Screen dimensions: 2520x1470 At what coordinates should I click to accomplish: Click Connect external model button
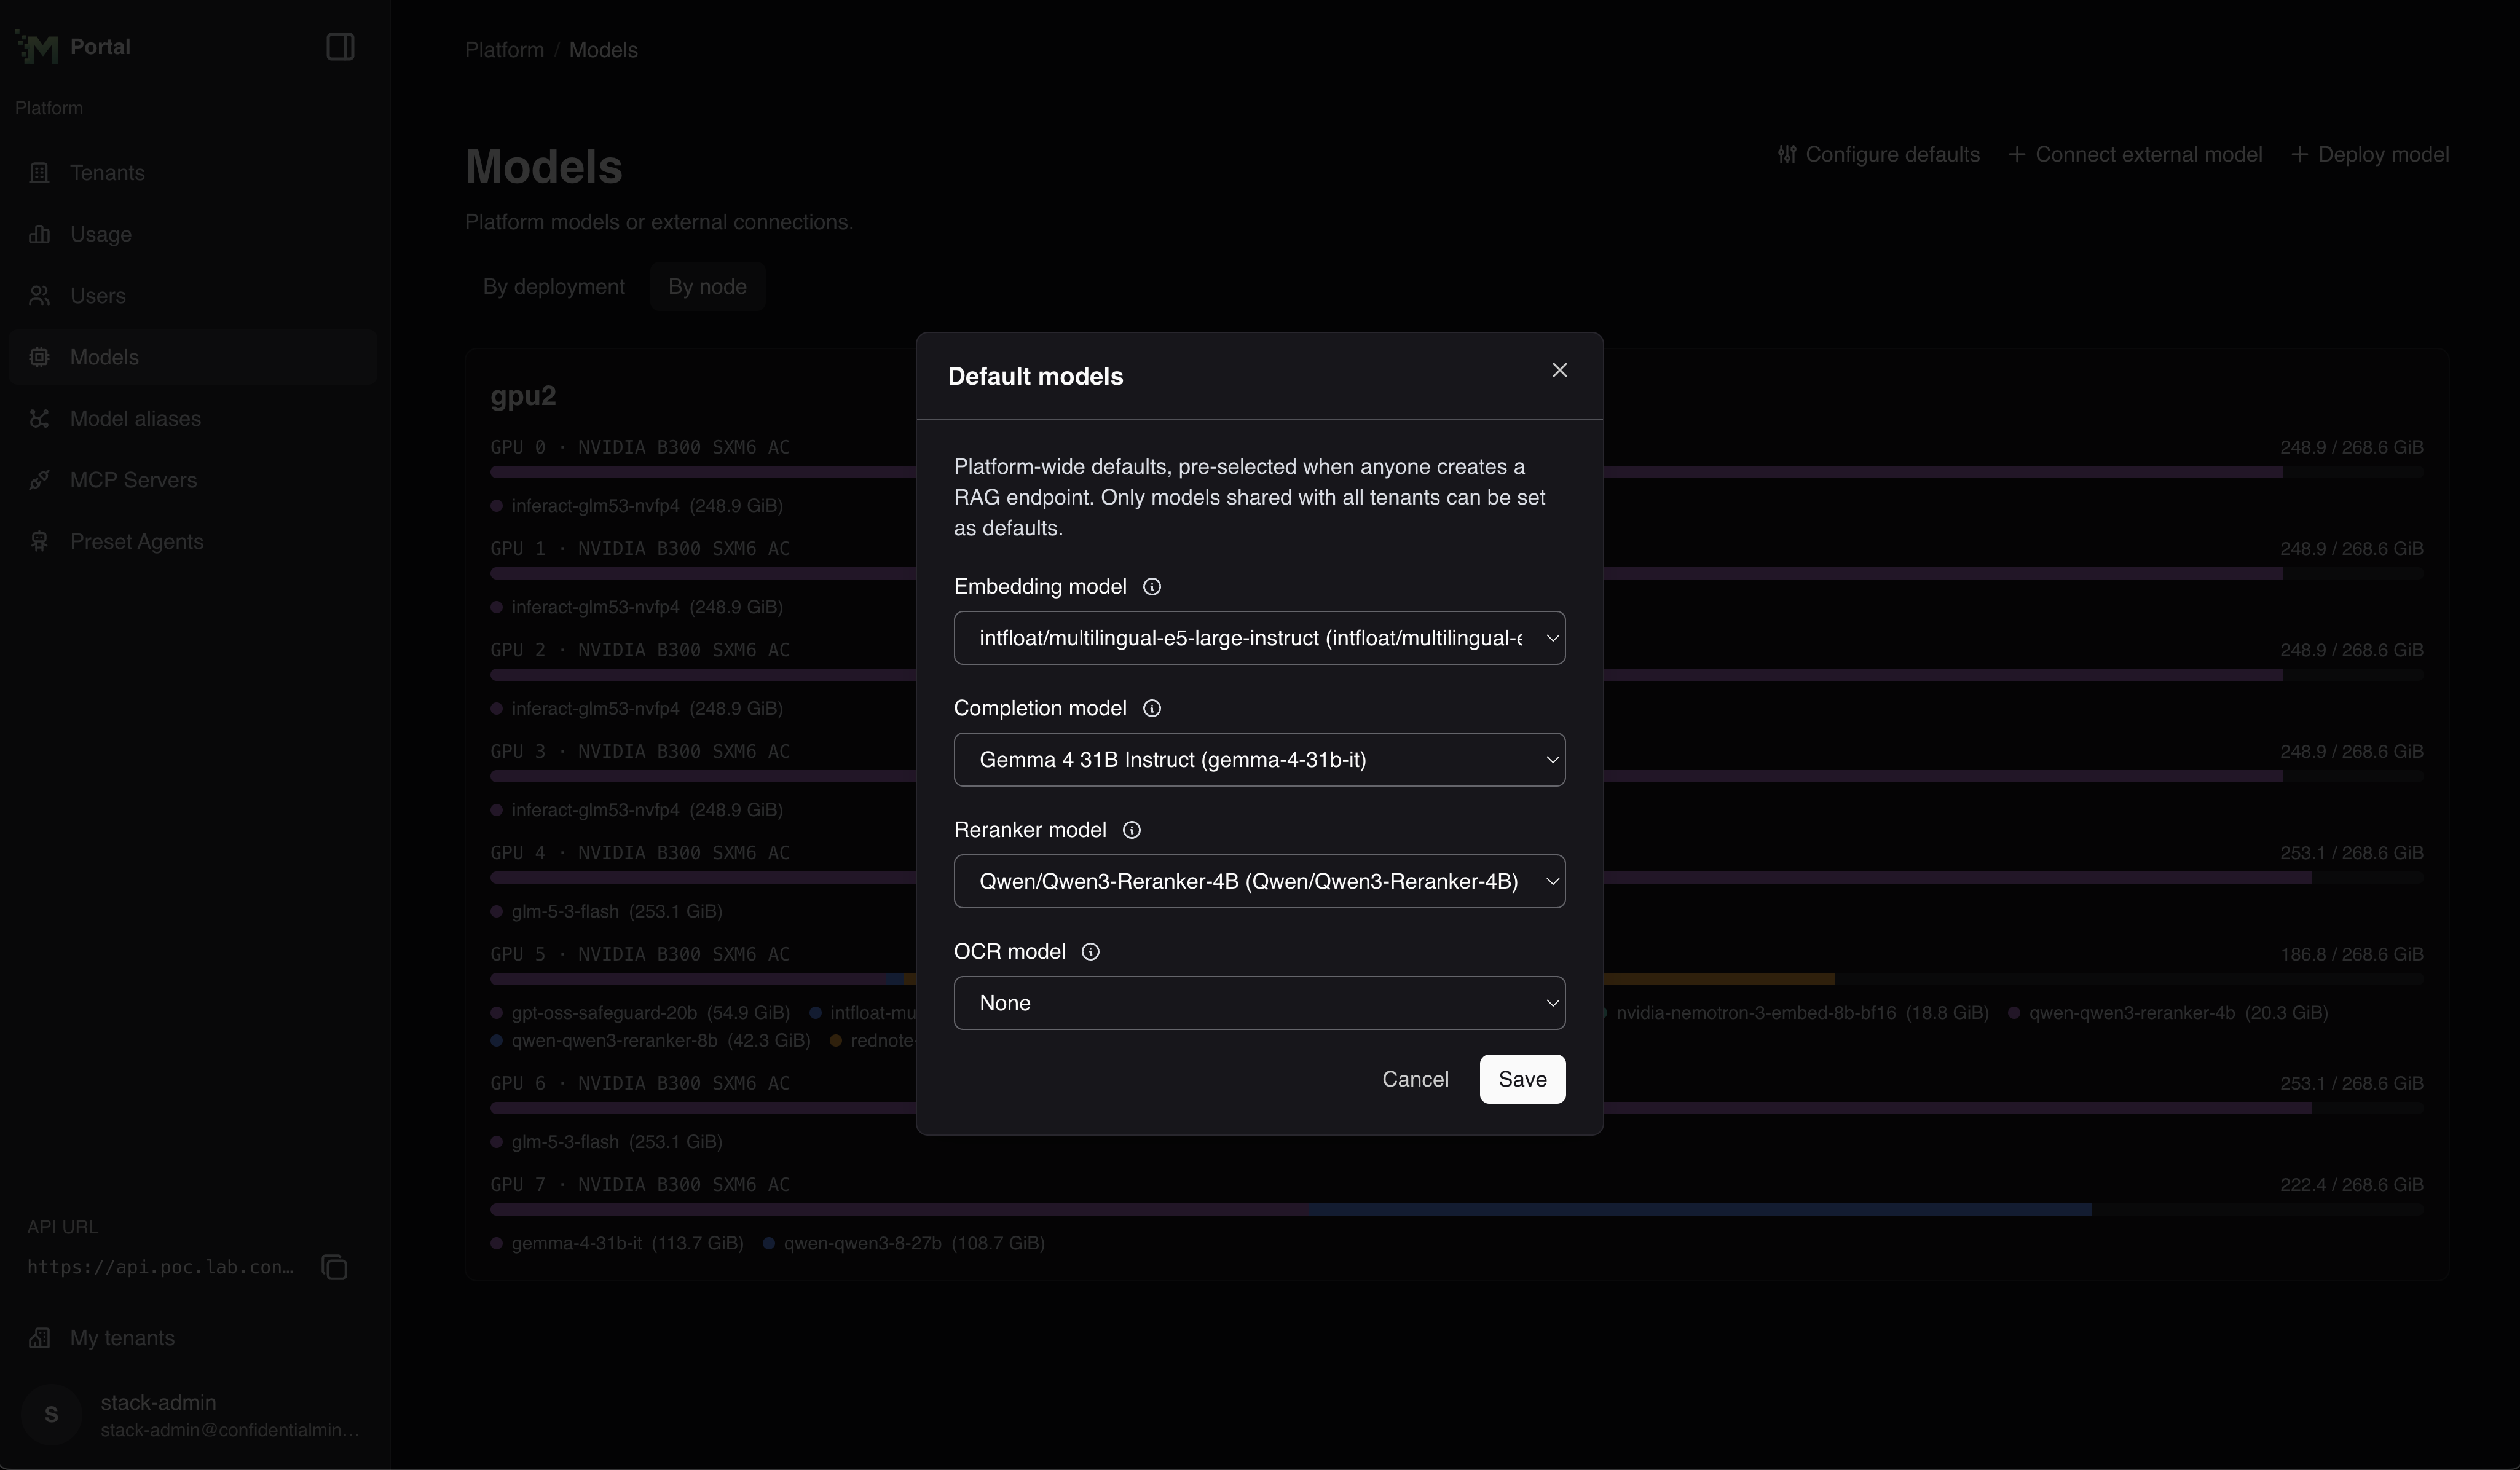2135,155
